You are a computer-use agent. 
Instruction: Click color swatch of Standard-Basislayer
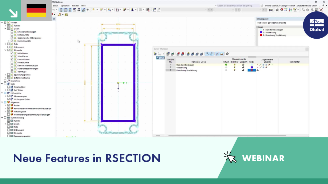tap(252, 65)
